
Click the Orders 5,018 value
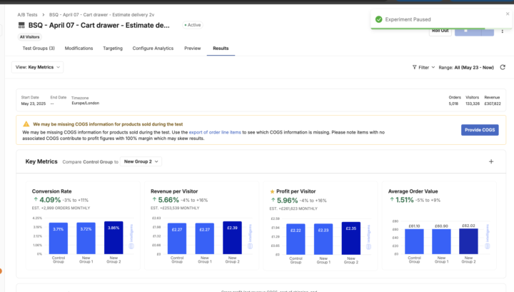pyautogui.click(x=453, y=104)
